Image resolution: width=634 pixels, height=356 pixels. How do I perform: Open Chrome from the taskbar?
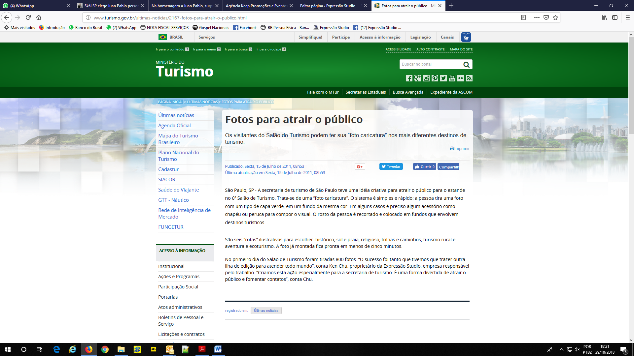pyautogui.click(x=105, y=349)
